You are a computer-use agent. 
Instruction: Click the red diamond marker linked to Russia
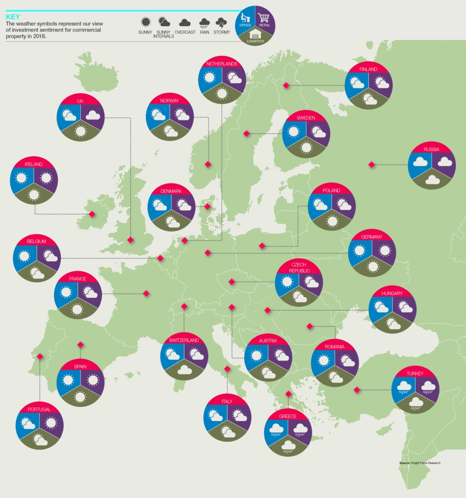[371, 164]
